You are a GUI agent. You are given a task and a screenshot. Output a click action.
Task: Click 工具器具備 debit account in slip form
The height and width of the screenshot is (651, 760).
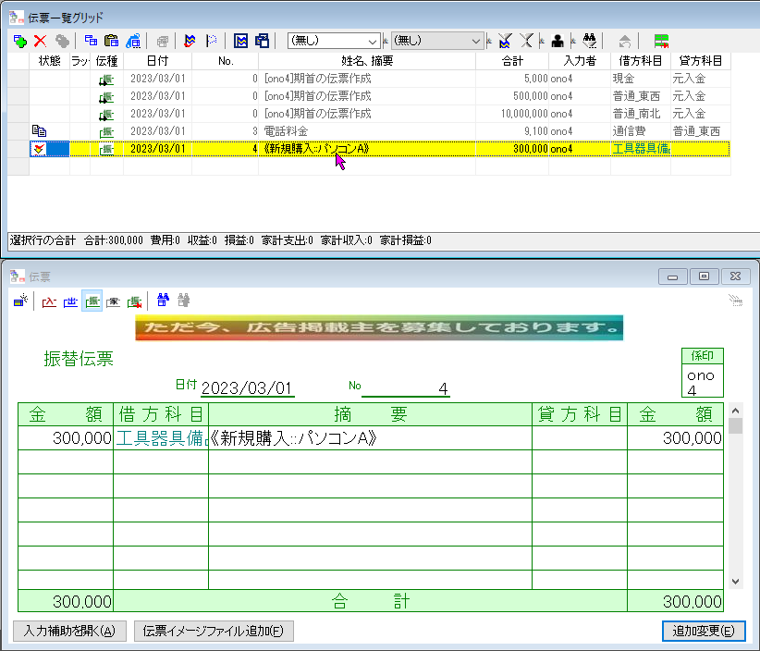tap(161, 438)
